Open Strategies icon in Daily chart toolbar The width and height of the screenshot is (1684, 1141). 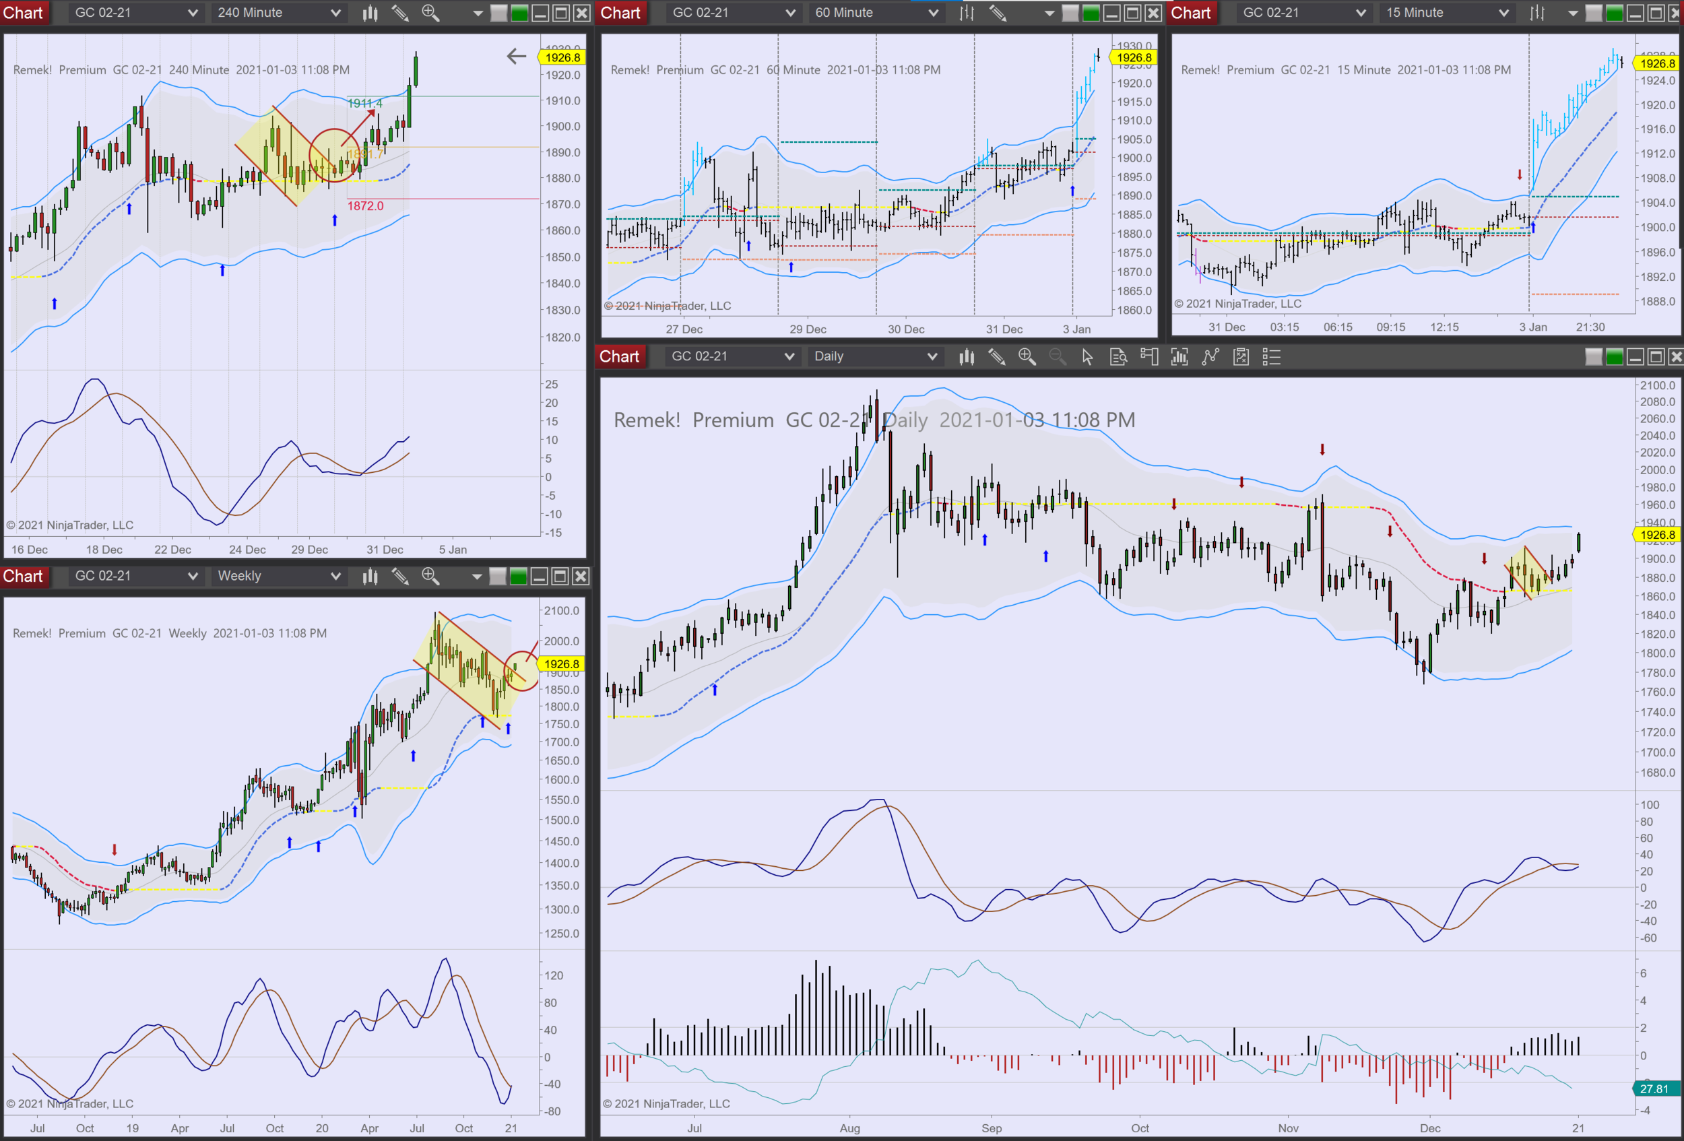(x=1241, y=356)
